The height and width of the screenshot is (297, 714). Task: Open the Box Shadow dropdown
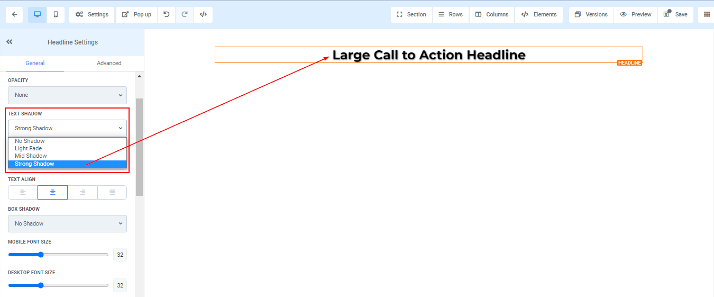[x=67, y=223]
